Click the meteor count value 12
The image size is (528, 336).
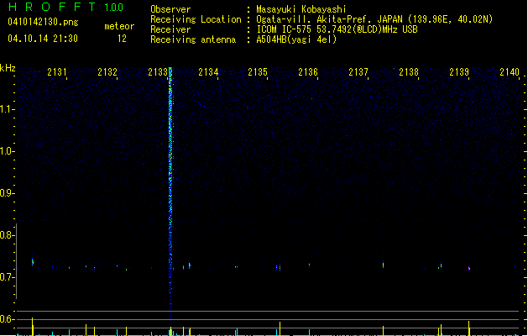pyautogui.click(x=122, y=39)
